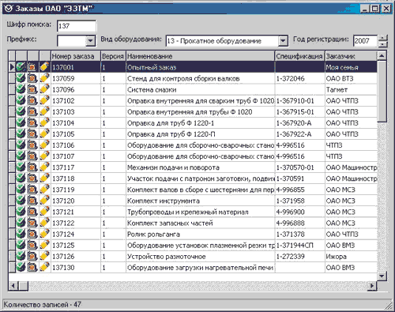Click the Год регистрации field showing 2007
Image resolution: width=395 pixels, height=312 pixels.
[365, 41]
